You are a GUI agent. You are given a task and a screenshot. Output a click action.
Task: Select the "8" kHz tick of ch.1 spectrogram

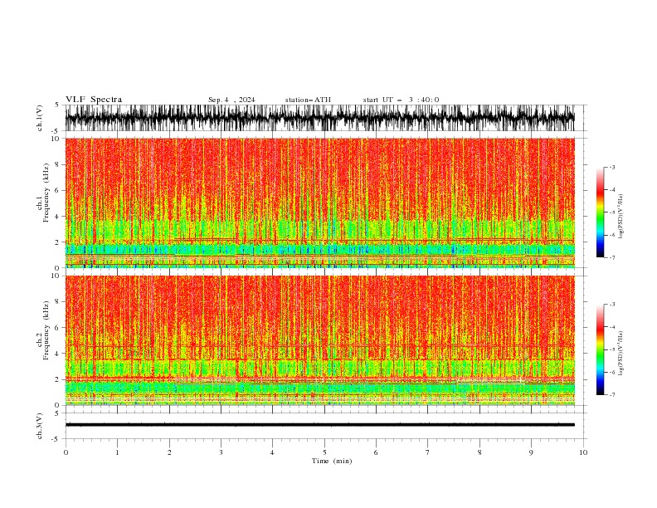tap(57, 164)
